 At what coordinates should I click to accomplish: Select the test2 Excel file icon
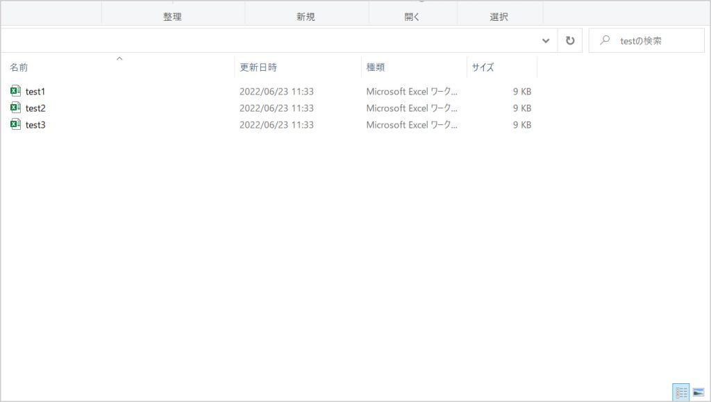point(16,108)
